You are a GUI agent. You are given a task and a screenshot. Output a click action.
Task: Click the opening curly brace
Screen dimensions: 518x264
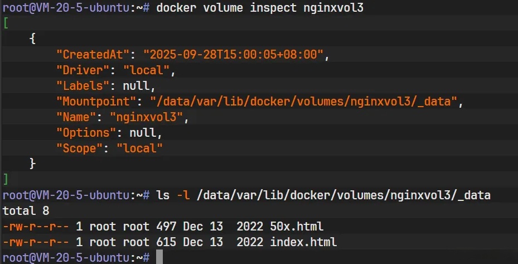[32, 39]
